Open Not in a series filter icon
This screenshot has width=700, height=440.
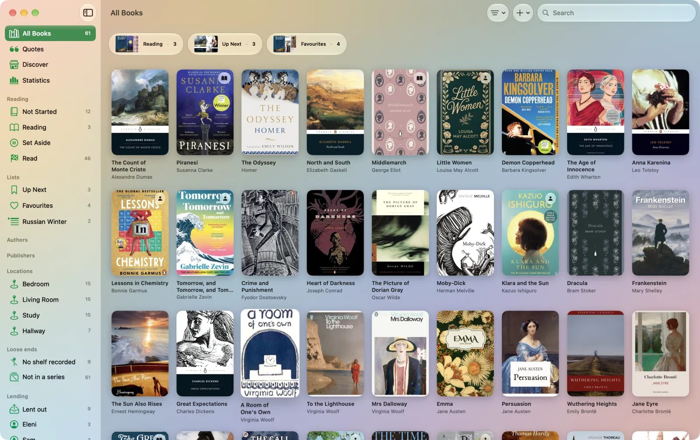(x=14, y=377)
